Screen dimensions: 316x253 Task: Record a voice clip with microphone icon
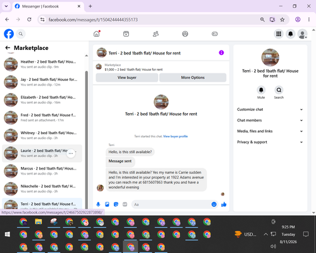tap(98, 204)
